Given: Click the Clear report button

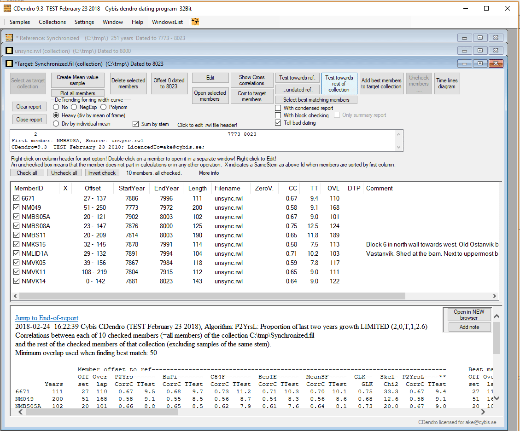Looking at the screenshot, I should click(29, 107).
